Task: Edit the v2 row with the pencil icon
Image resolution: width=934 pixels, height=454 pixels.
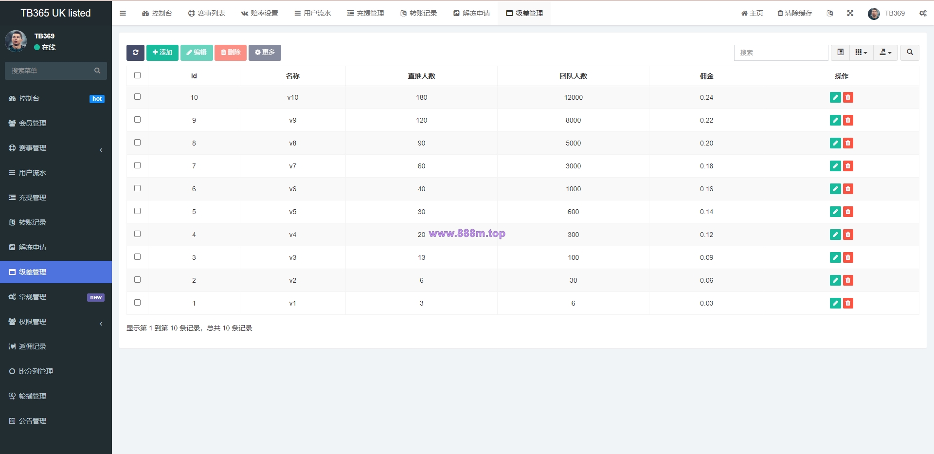Action: [x=835, y=280]
